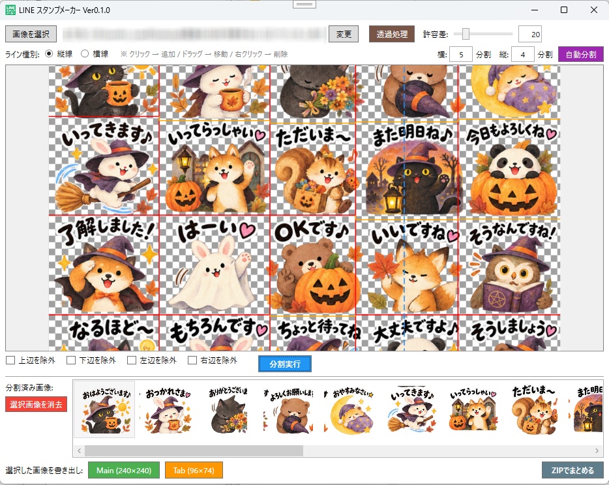Click the 分割実行 button
Screen dimensions: 609x485
point(285,364)
